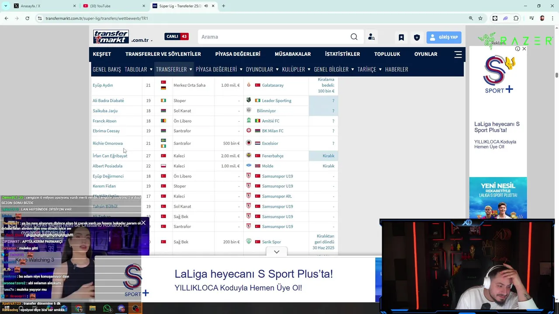559x314 pixels.
Task: Open Discord from the taskbar
Action: 121,309
